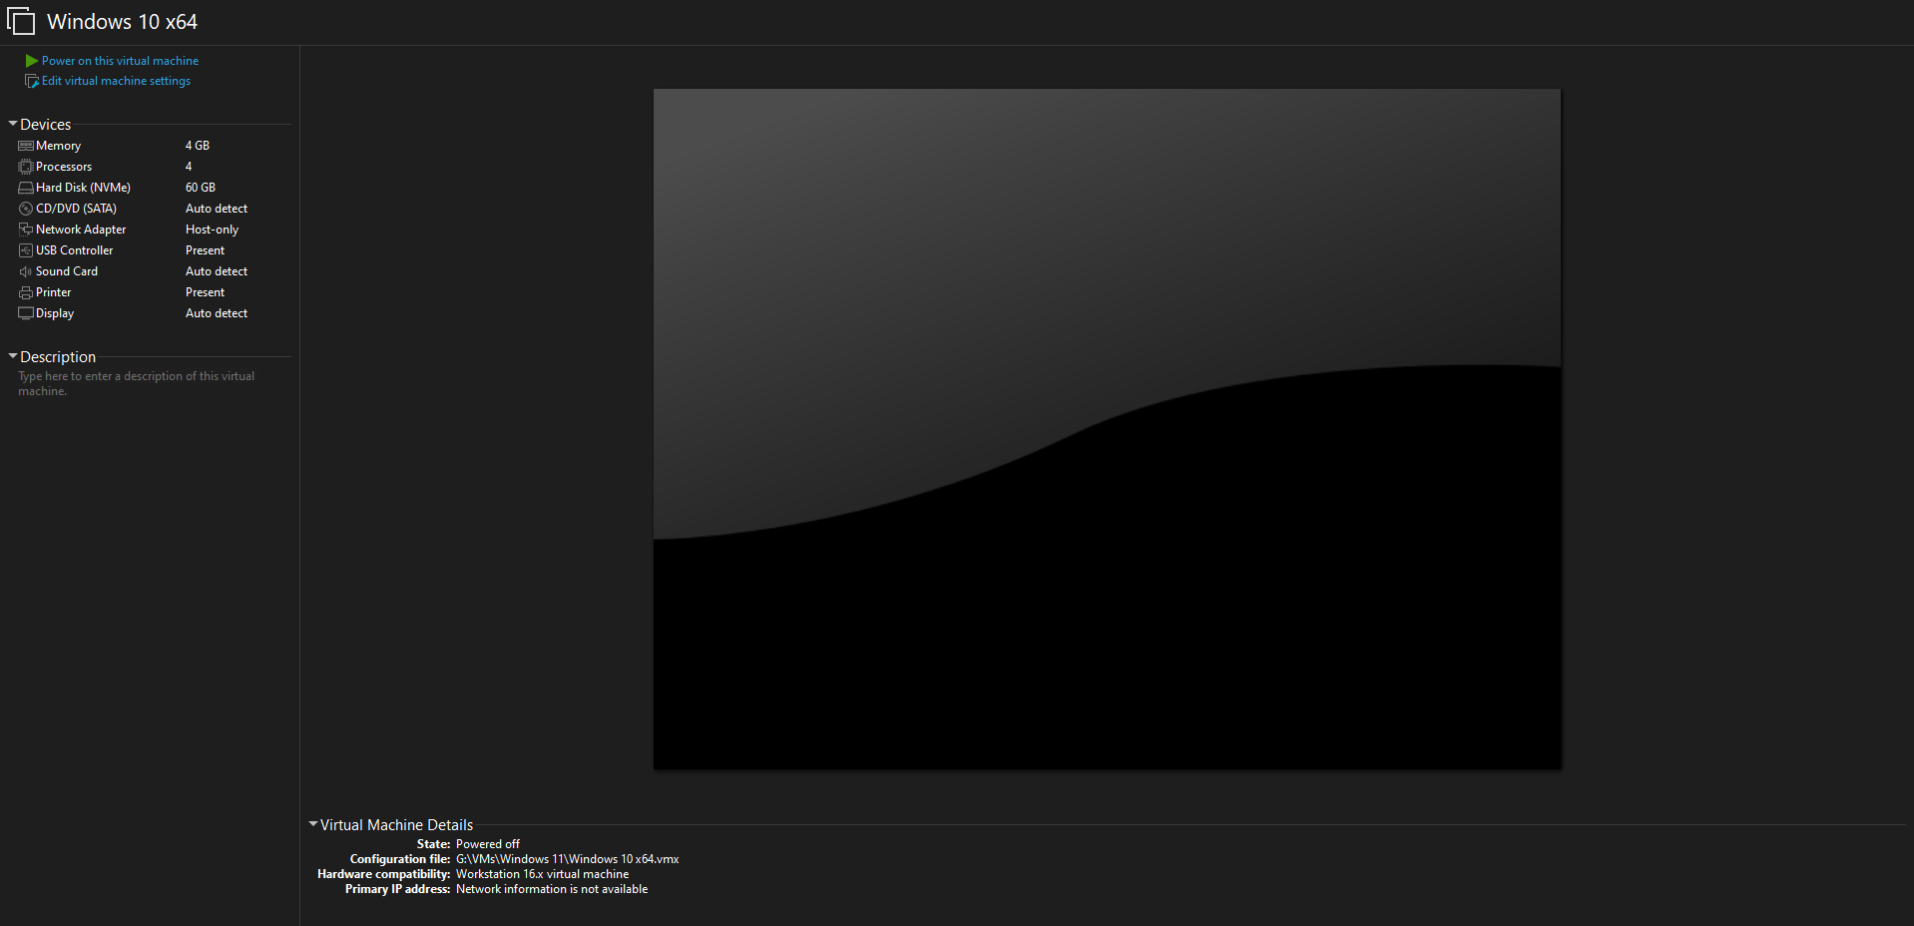Click the Description section heading
This screenshot has height=926, width=1914.
[58, 357]
